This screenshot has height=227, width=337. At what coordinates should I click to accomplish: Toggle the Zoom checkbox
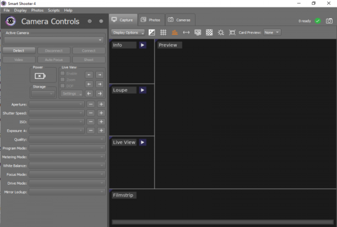63,80
